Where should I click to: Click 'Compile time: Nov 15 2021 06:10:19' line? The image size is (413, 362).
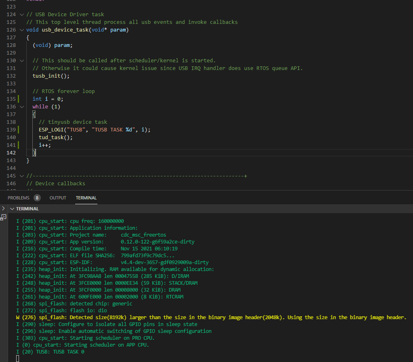coord(97,249)
